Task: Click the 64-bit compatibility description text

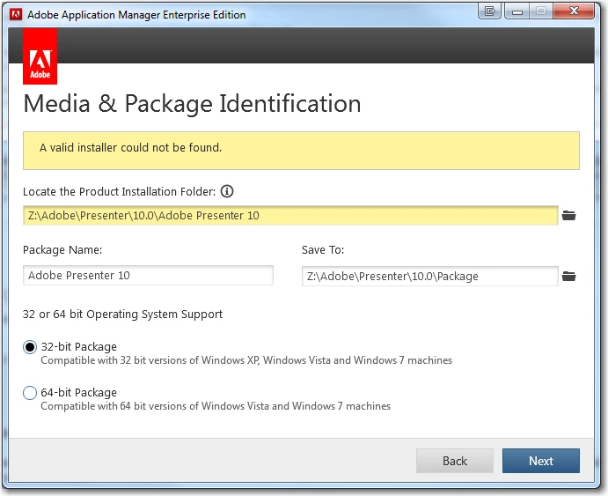Action: click(216, 406)
